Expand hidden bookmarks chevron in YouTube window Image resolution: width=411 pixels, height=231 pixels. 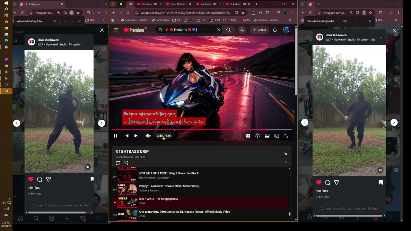coord(290,20)
